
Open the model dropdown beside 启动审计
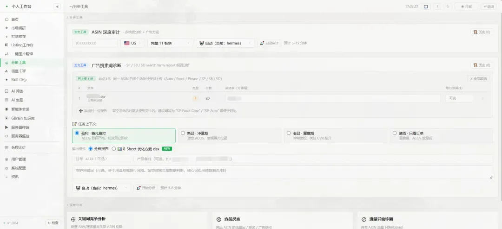[x=225, y=43]
